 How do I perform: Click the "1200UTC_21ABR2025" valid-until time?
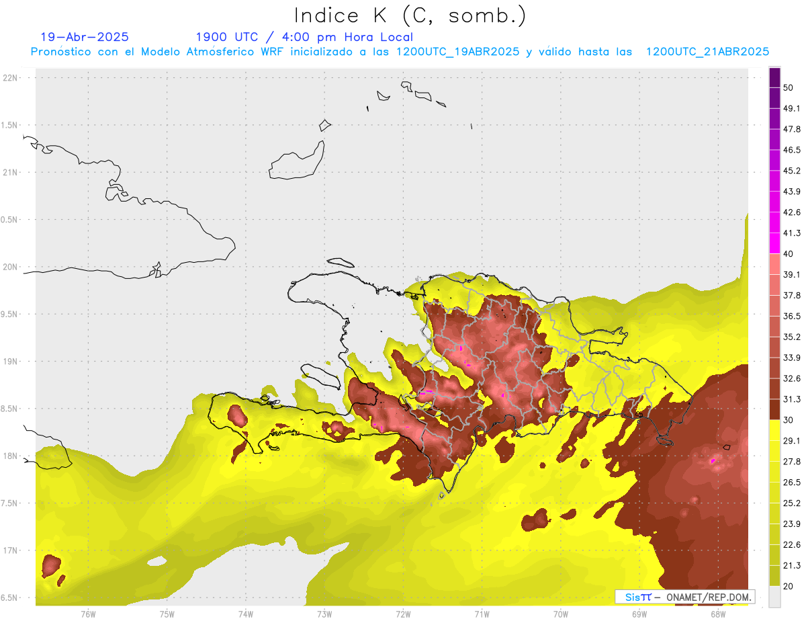(x=707, y=52)
